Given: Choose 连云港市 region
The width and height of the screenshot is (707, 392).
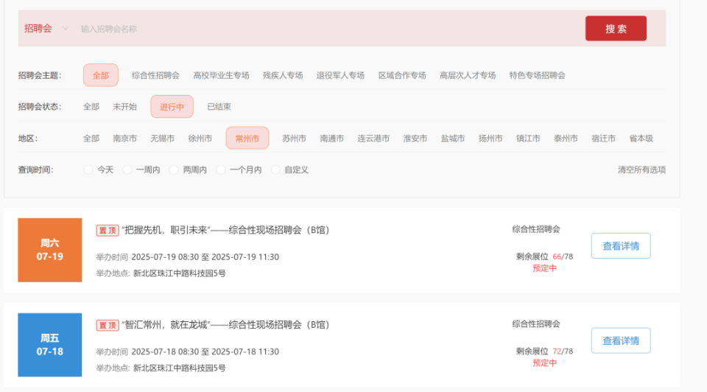Looking at the screenshot, I should pyautogui.click(x=373, y=139).
